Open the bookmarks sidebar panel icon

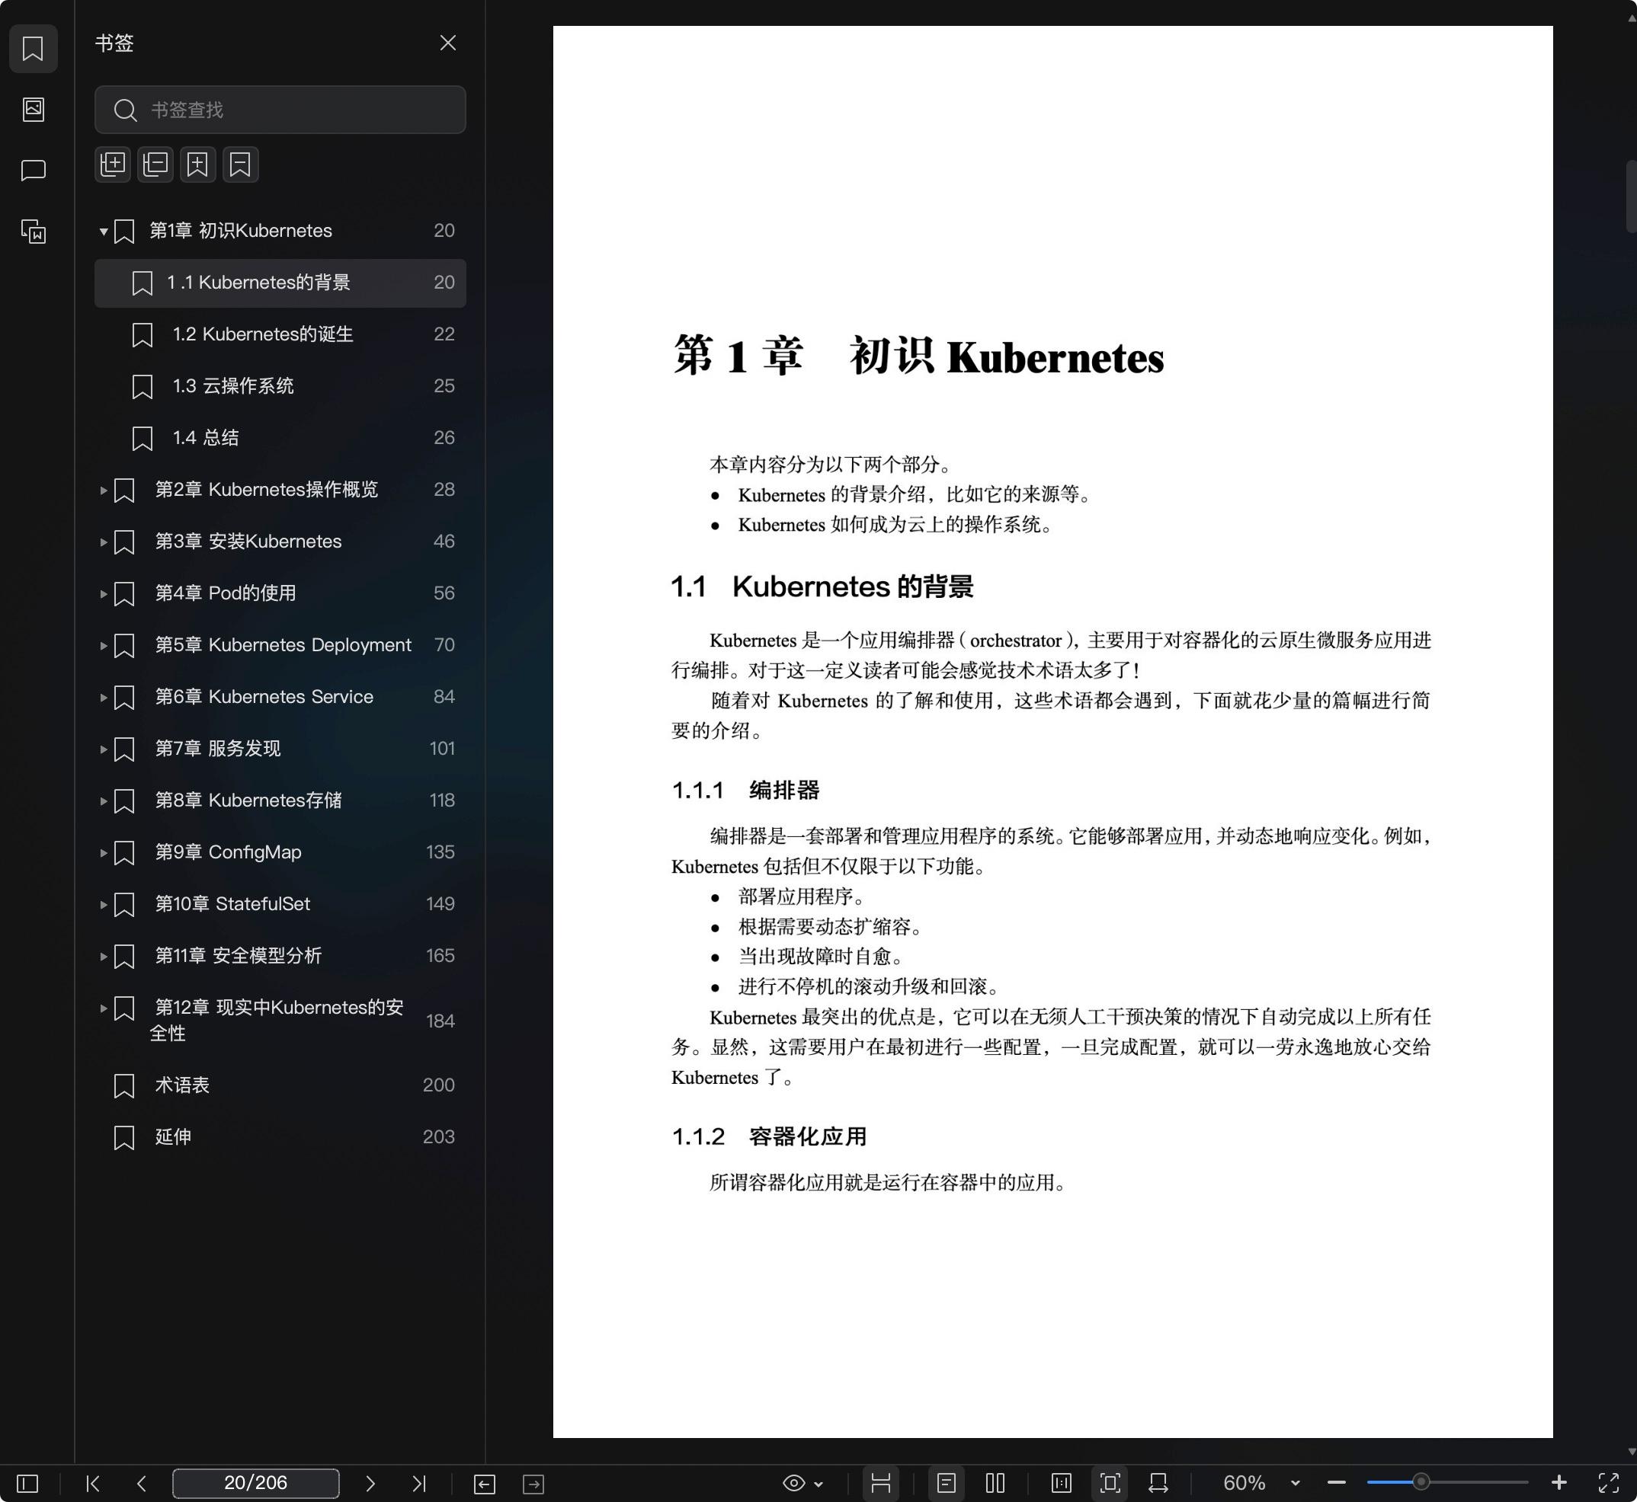click(34, 49)
